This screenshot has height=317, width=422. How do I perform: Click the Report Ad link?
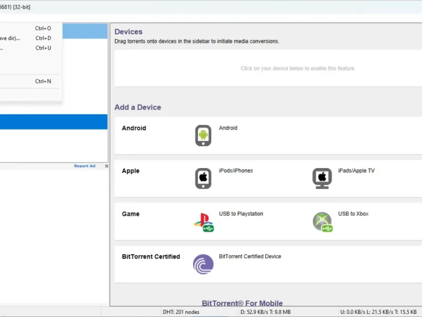click(84, 166)
